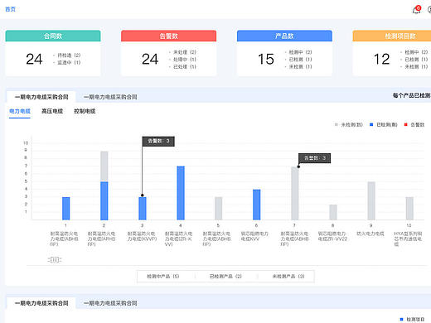
Task: Click the blue bar for product 6
Action: click(257, 205)
